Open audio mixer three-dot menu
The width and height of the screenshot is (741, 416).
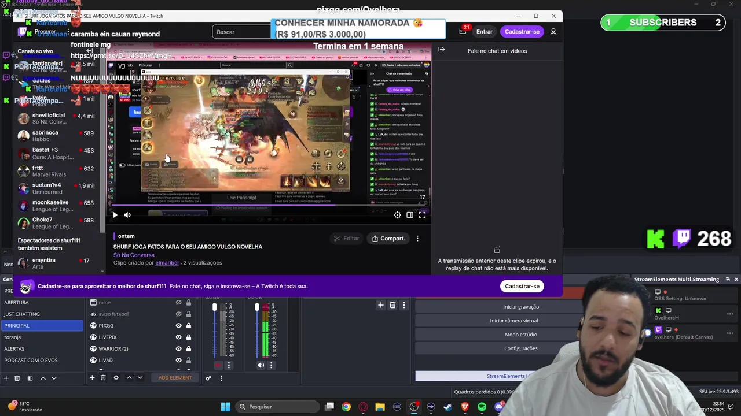[221, 378]
